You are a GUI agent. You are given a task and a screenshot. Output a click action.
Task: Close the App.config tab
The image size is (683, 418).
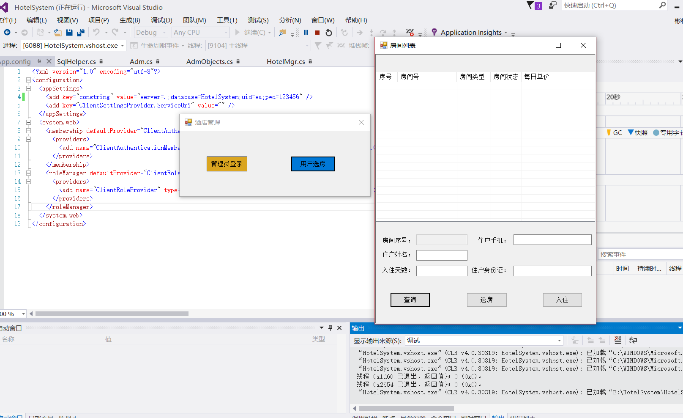pyautogui.click(x=49, y=61)
